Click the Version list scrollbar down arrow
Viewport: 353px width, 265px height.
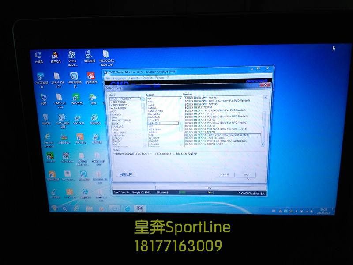tap(263, 144)
